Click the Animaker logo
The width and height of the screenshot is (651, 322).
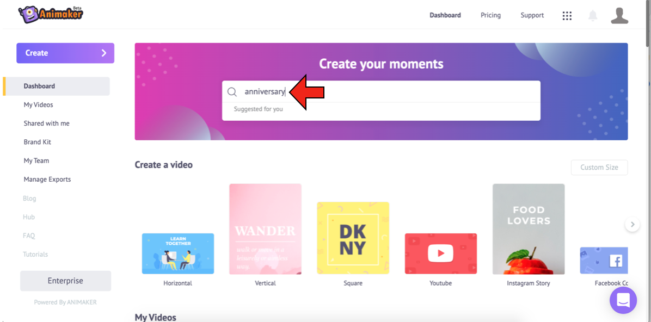[x=50, y=15]
